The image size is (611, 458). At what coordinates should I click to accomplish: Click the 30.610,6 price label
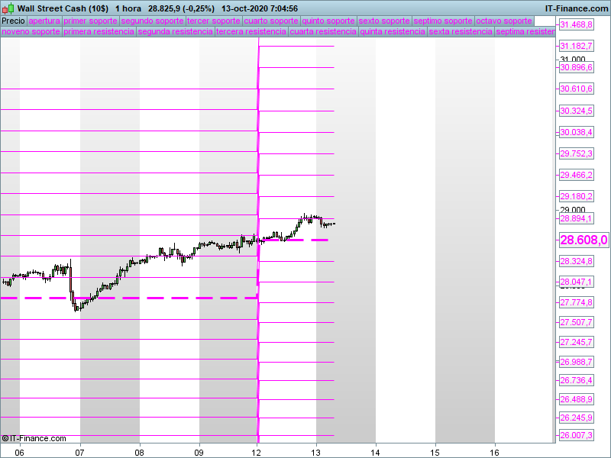click(577, 89)
